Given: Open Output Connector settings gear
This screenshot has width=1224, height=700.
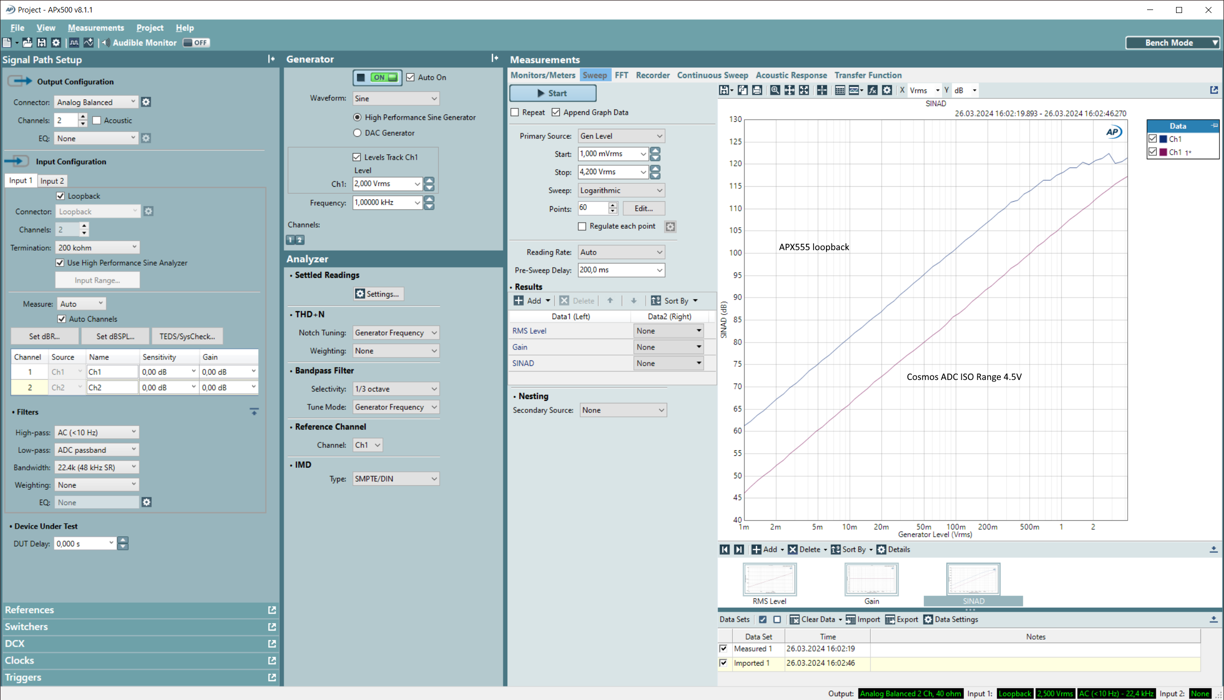Looking at the screenshot, I should 146,102.
